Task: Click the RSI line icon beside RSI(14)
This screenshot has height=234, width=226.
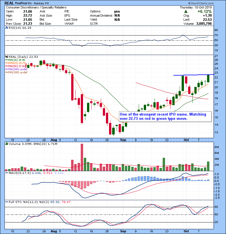Action: (x=6, y=28)
